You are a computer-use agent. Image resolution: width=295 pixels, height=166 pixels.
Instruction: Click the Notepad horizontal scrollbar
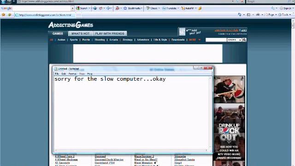tap(131, 150)
